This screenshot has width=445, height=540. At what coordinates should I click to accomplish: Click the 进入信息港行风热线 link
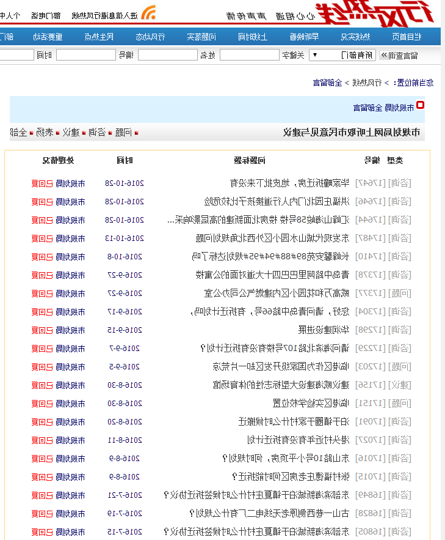click(104, 16)
